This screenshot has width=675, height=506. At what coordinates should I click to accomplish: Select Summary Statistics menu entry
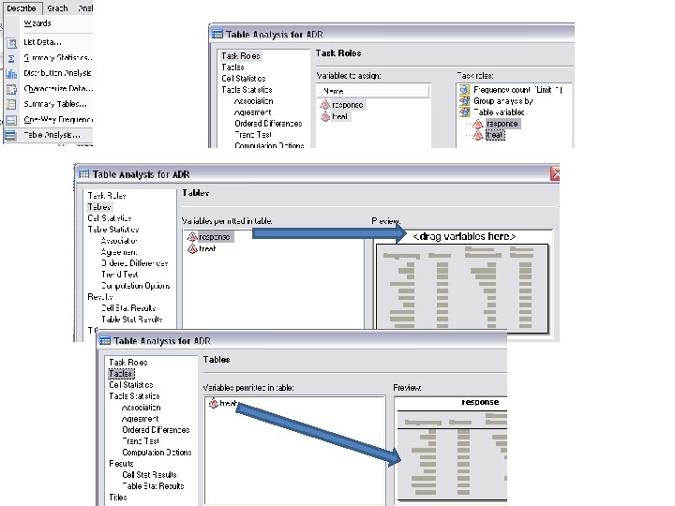58,57
